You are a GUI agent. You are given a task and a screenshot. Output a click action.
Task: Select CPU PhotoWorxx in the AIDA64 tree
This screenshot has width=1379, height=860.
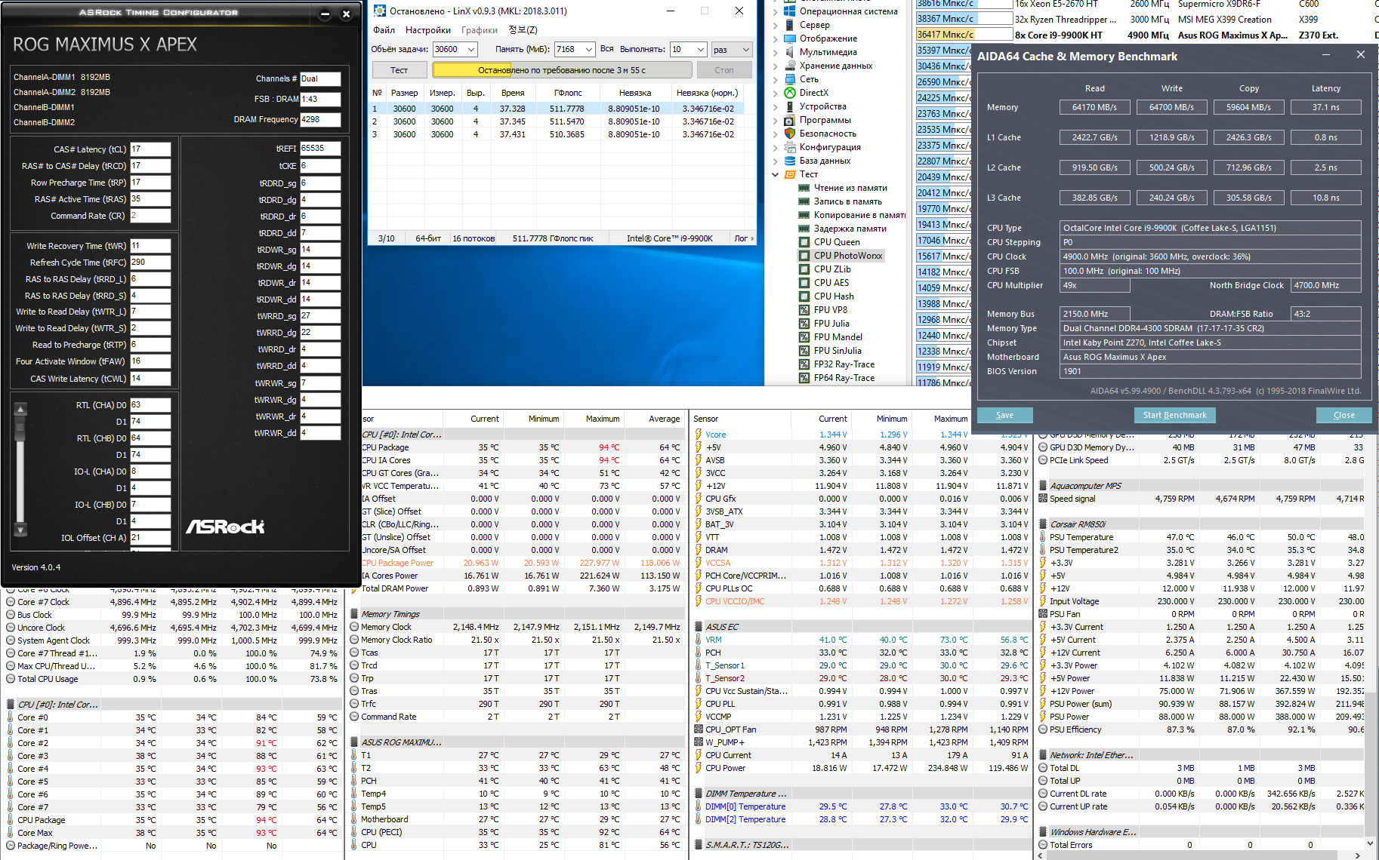847,256
